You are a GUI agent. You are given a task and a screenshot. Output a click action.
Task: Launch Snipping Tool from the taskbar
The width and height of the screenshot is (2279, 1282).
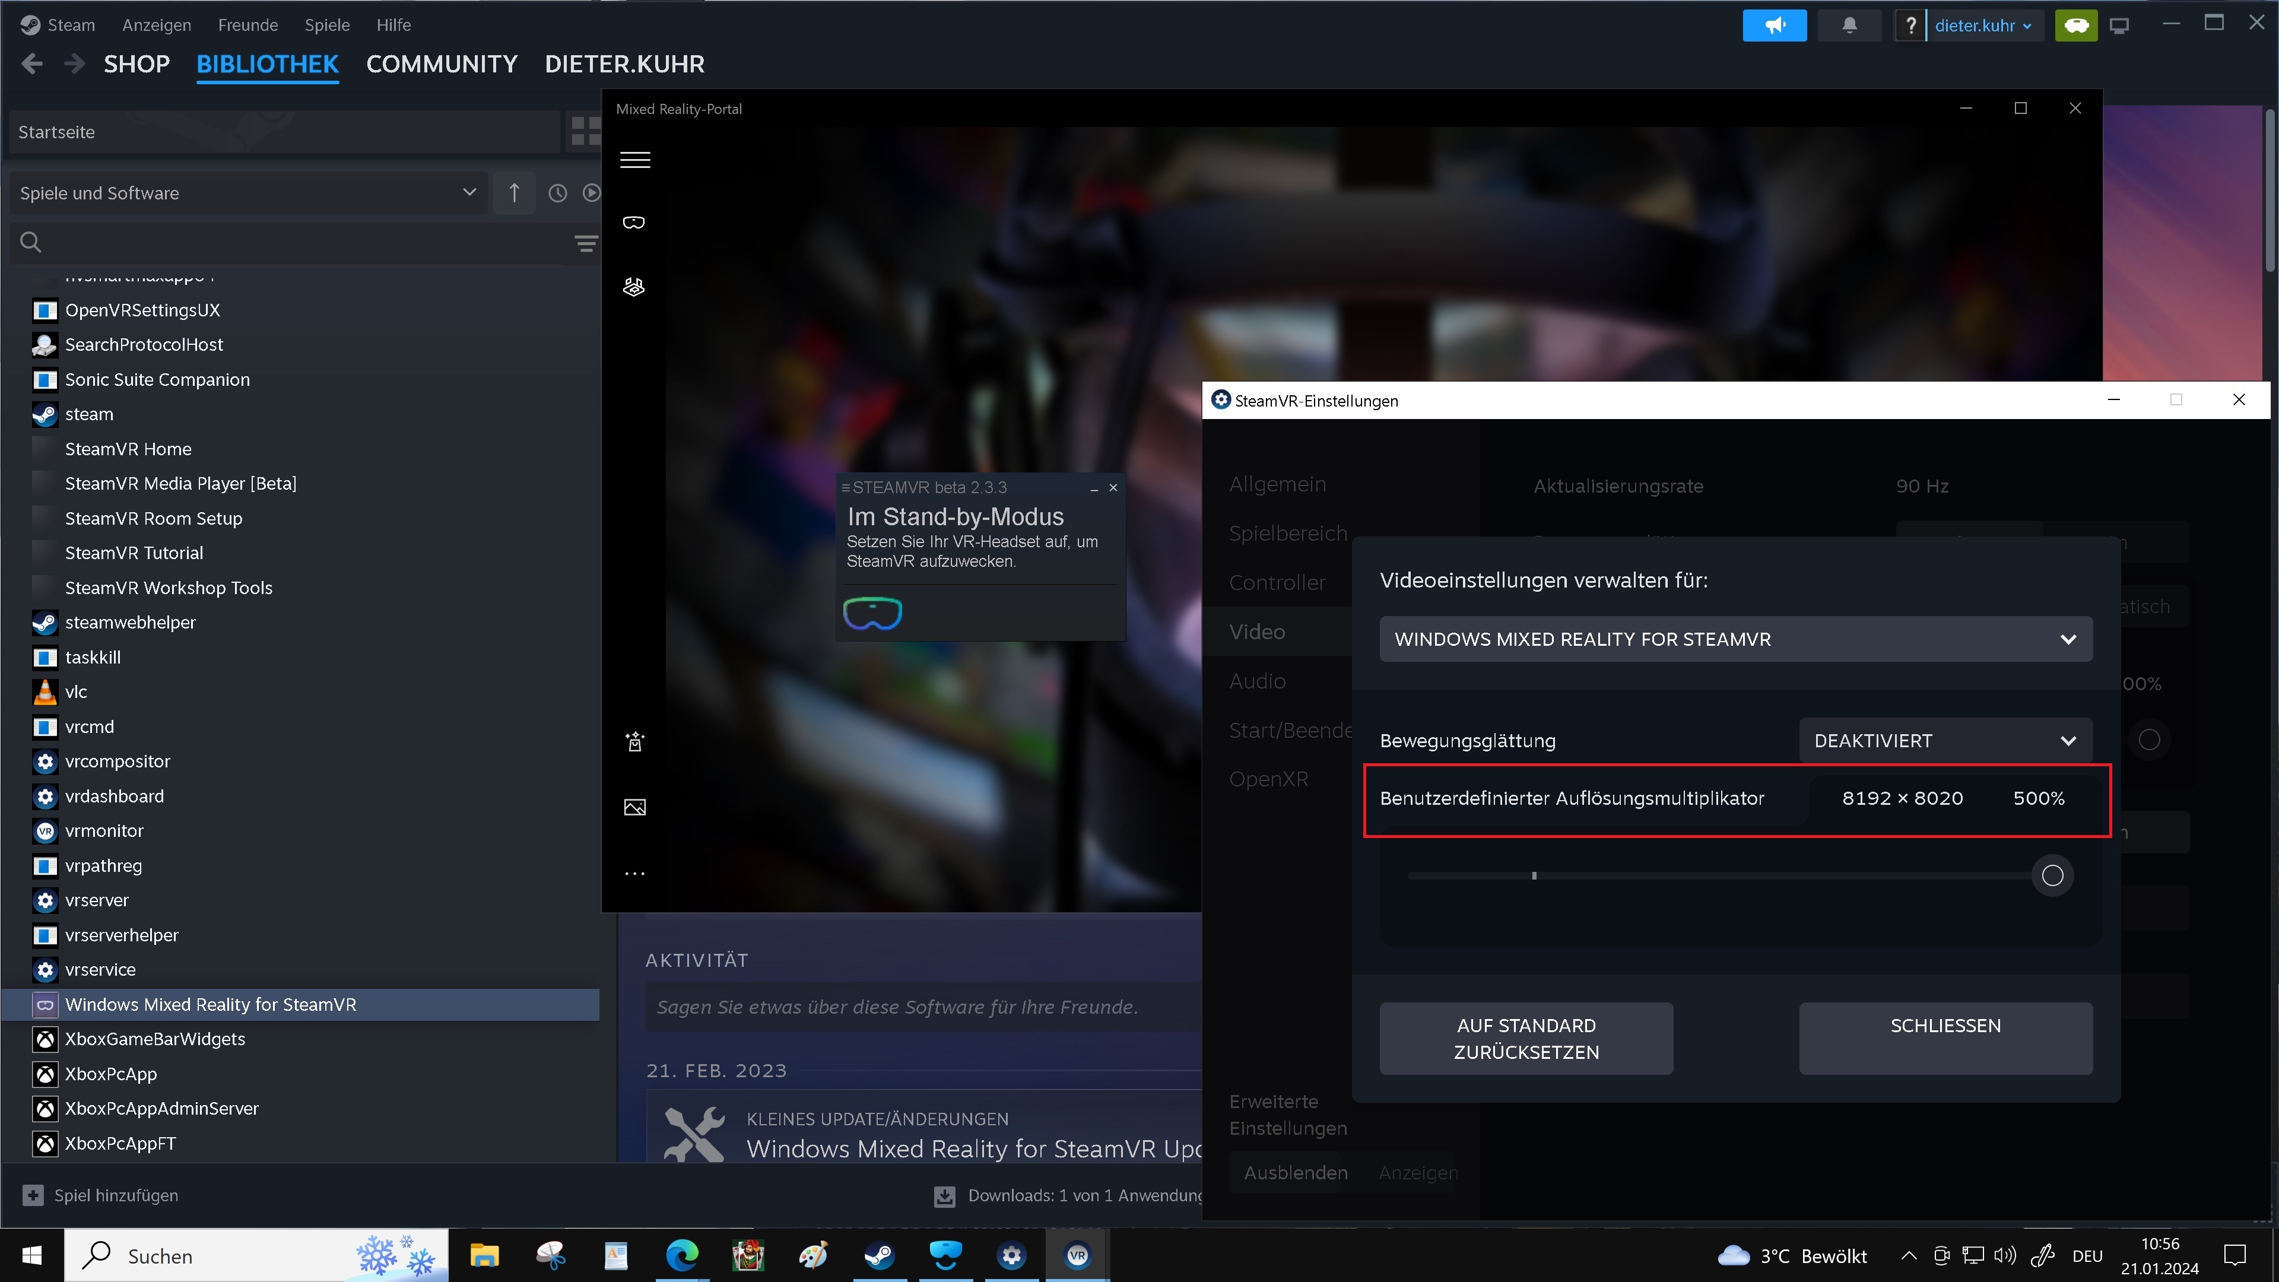coord(550,1255)
